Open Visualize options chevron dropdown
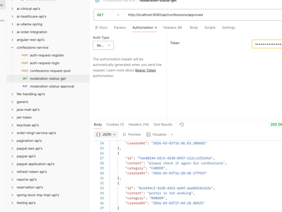This screenshot has width=282, height=212. click(172, 135)
